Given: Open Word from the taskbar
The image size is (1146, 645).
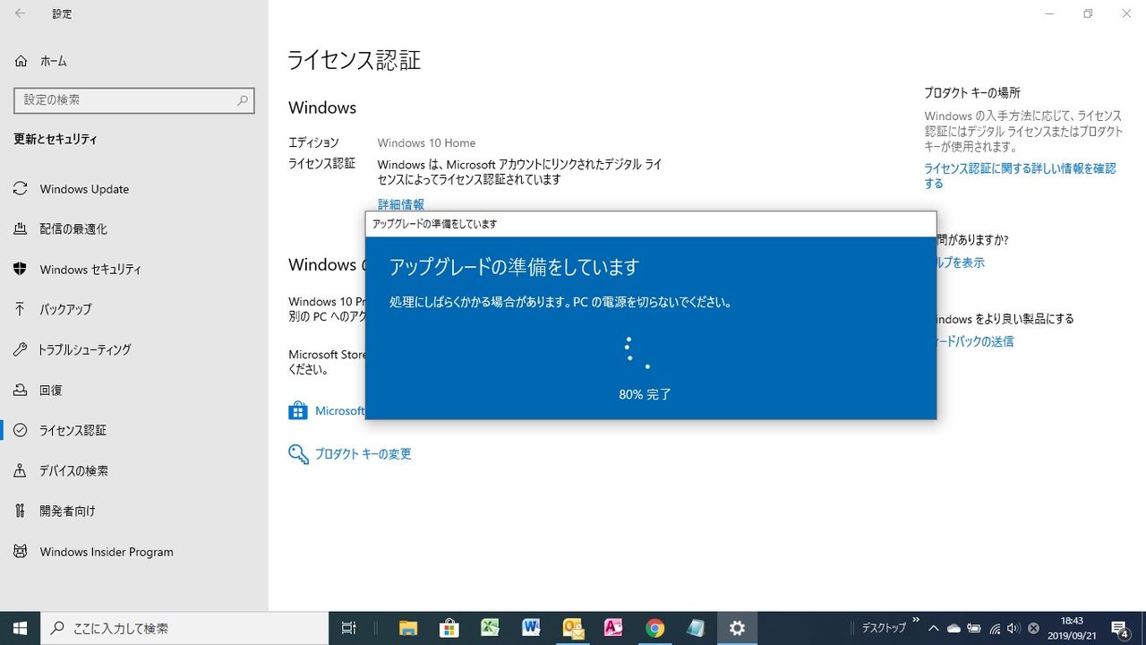Looking at the screenshot, I should [x=531, y=628].
